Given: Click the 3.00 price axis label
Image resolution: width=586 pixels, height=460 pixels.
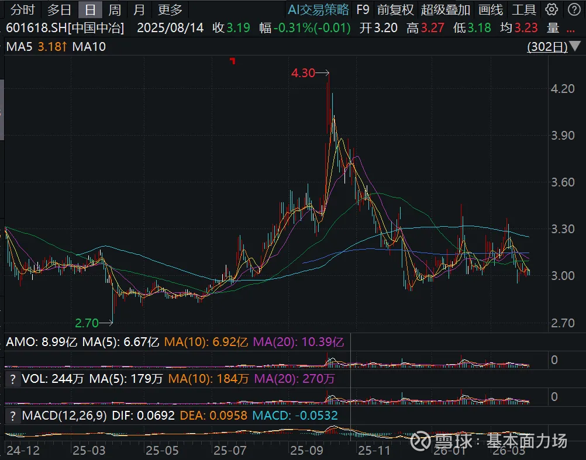Looking at the screenshot, I should [563, 276].
